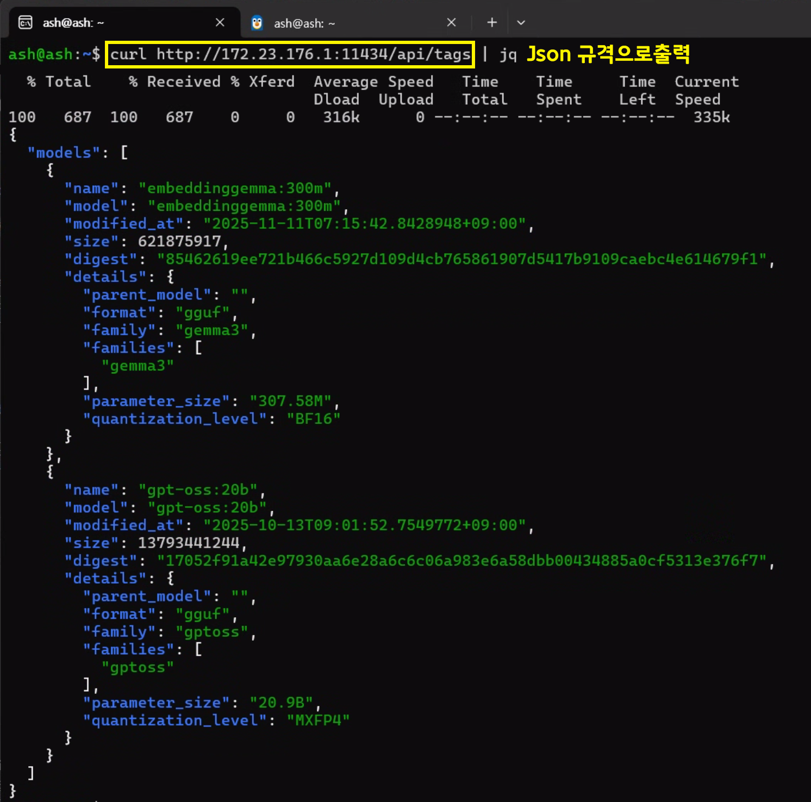Click "Current Speed" column header

pyautogui.click(x=707, y=90)
